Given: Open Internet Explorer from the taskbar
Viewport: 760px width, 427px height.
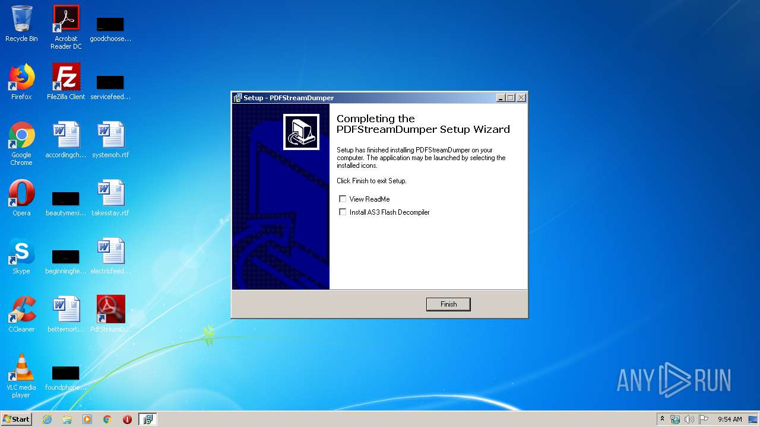Looking at the screenshot, I should coord(47,419).
